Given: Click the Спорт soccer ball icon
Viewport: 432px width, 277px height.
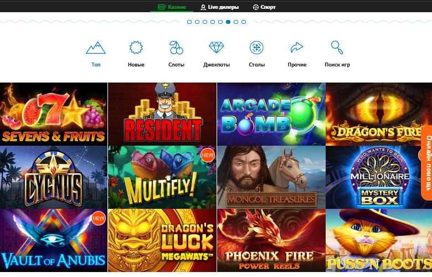Looking at the screenshot, I should pos(256,7).
